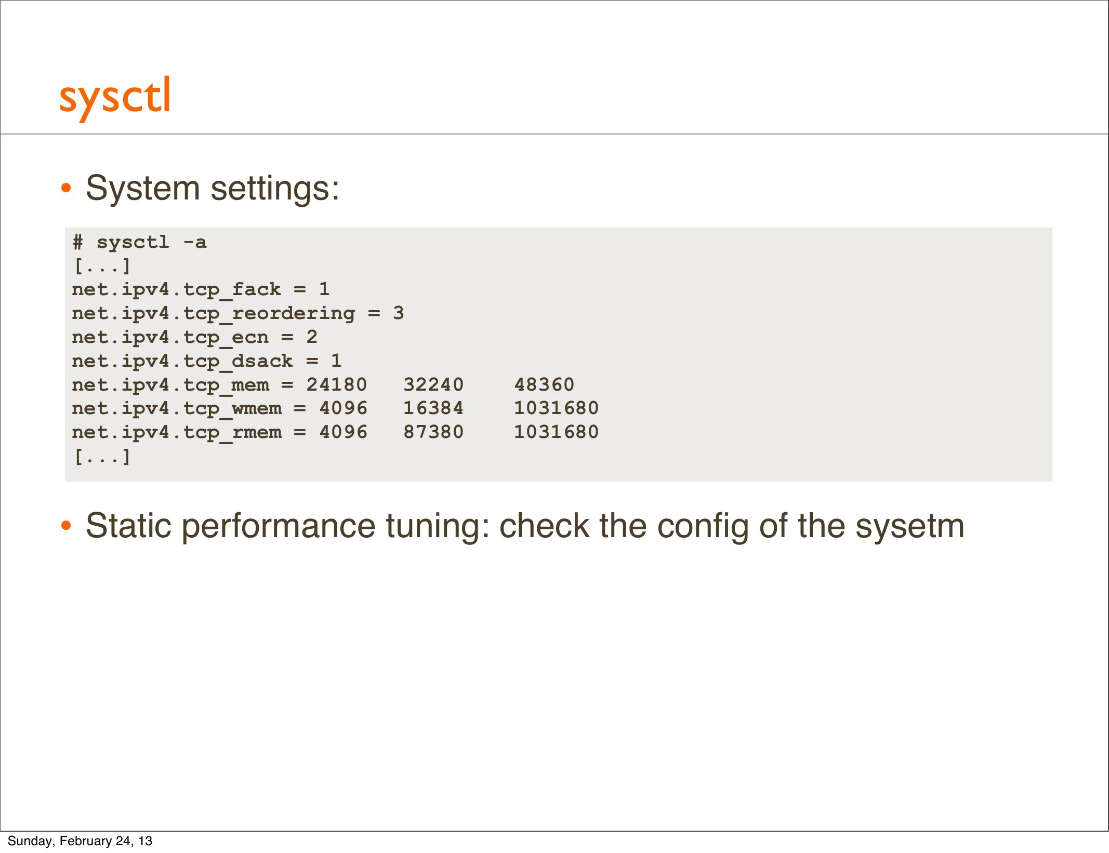Viewport: 1109px width, 853px height.
Task: Click the net.ipv4.tcp_ecn setting name
Action: tap(170, 338)
